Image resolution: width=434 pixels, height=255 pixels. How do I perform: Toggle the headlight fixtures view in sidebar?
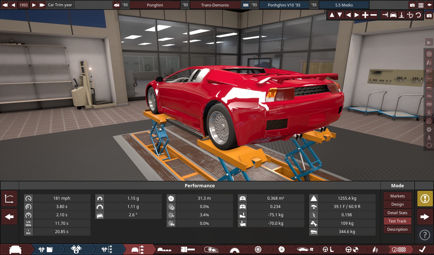tap(429, 96)
